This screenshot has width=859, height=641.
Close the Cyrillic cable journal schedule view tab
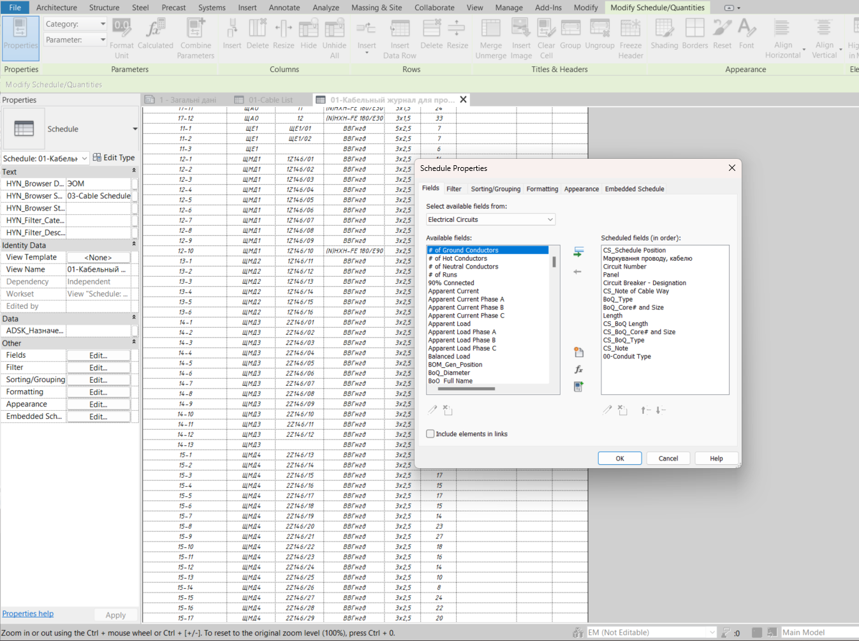click(464, 99)
